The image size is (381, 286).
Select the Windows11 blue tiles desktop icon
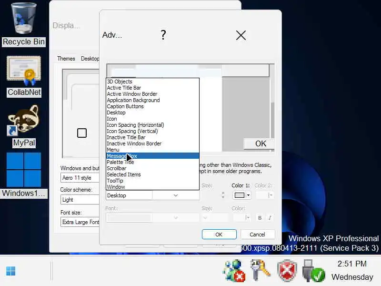coord(23,175)
